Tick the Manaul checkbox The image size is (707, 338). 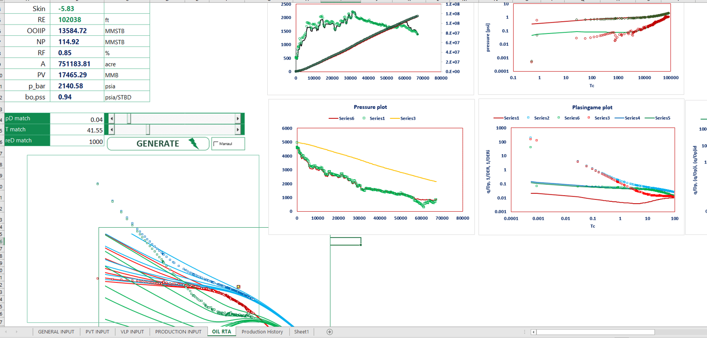pyautogui.click(x=216, y=144)
